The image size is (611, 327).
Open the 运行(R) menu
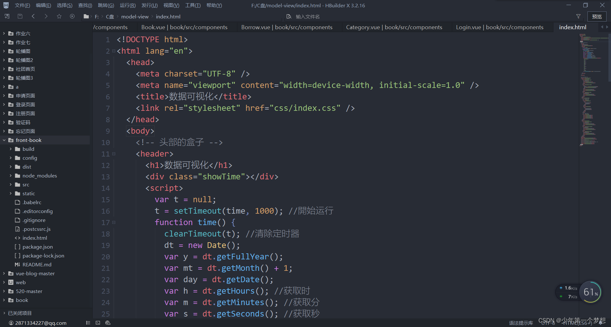128,5
